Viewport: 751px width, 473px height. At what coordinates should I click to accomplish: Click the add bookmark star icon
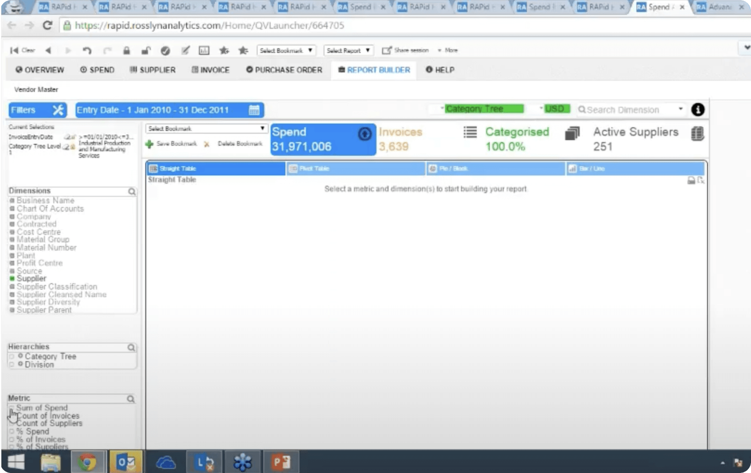pyautogui.click(x=224, y=50)
